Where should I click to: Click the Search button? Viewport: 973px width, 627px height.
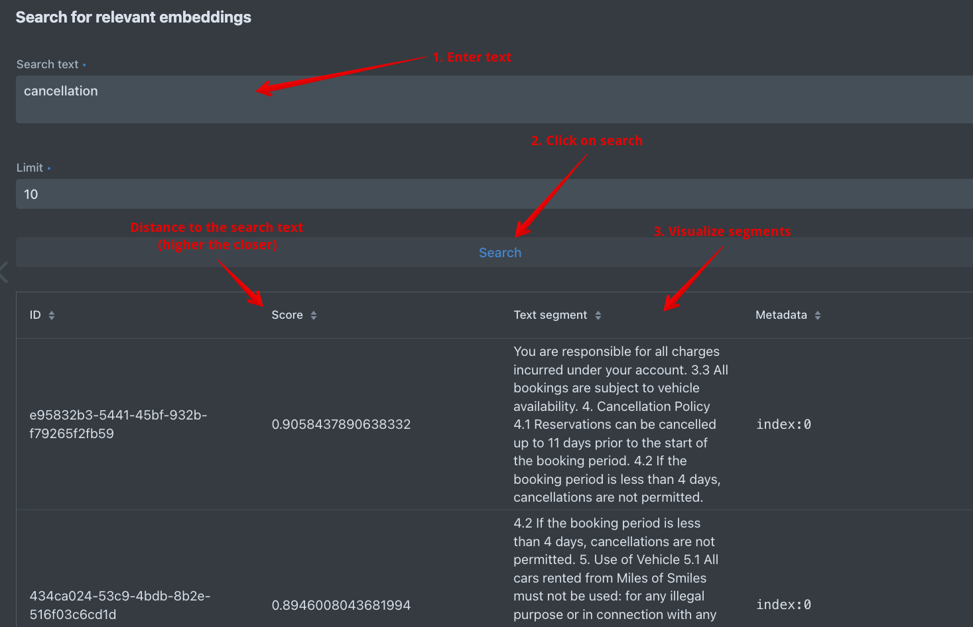click(500, 252)
